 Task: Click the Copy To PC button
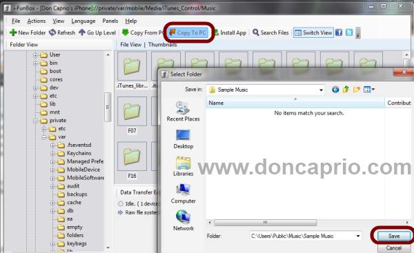click(188, 32)
